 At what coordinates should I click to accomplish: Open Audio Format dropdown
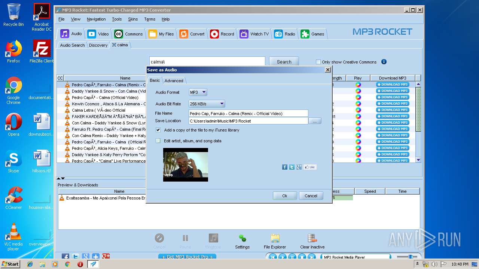pyautogui.click(x=198, y=92)
